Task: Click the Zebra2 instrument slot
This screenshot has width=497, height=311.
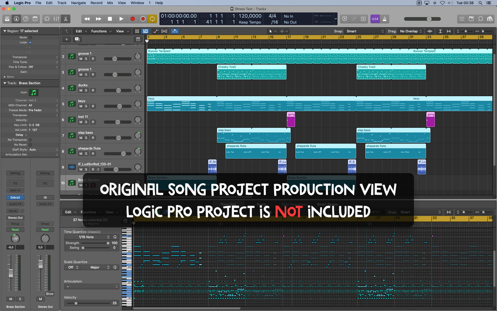Action: 15,198
